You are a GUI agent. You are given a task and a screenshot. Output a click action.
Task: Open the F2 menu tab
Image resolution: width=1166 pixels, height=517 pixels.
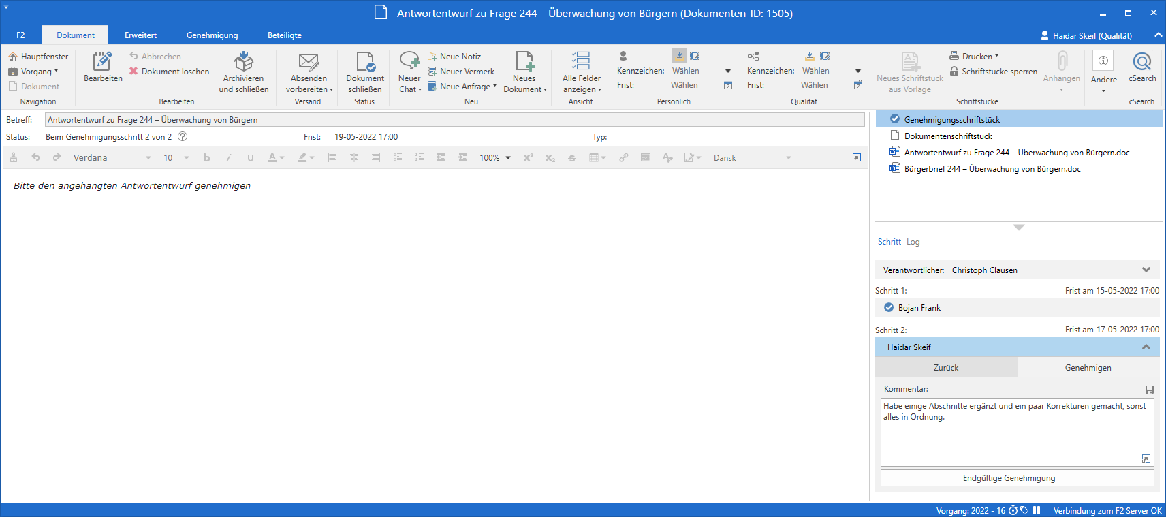coord(20,35)
